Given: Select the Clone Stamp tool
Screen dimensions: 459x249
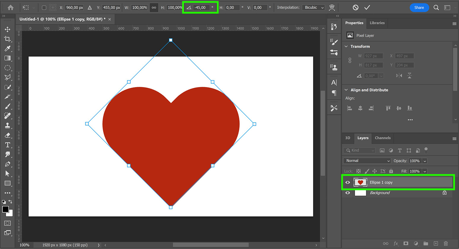Looking at the screenshot, I should pos(7,126).
